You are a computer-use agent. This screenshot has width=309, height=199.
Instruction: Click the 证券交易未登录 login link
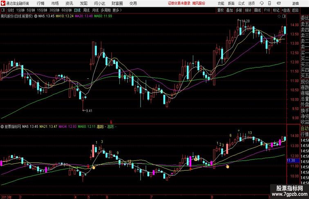179,3
